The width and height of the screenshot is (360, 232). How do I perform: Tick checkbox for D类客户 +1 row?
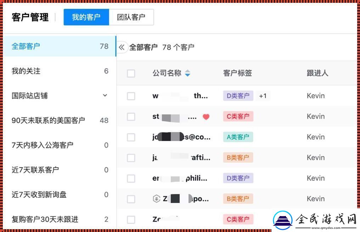coord(131,96)
